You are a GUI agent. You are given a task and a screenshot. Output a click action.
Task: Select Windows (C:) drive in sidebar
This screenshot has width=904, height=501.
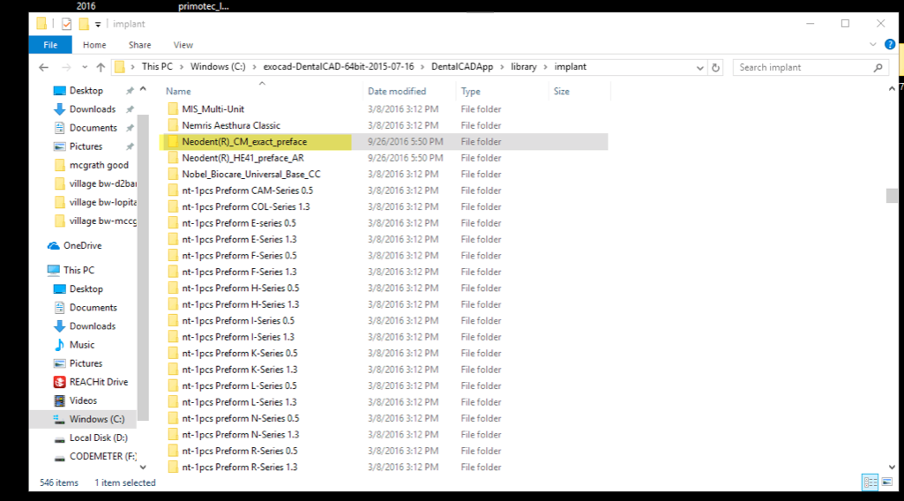(97, 419)
